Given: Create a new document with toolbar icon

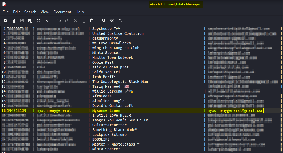Looking at the screenshot, I should pos(5,21).
